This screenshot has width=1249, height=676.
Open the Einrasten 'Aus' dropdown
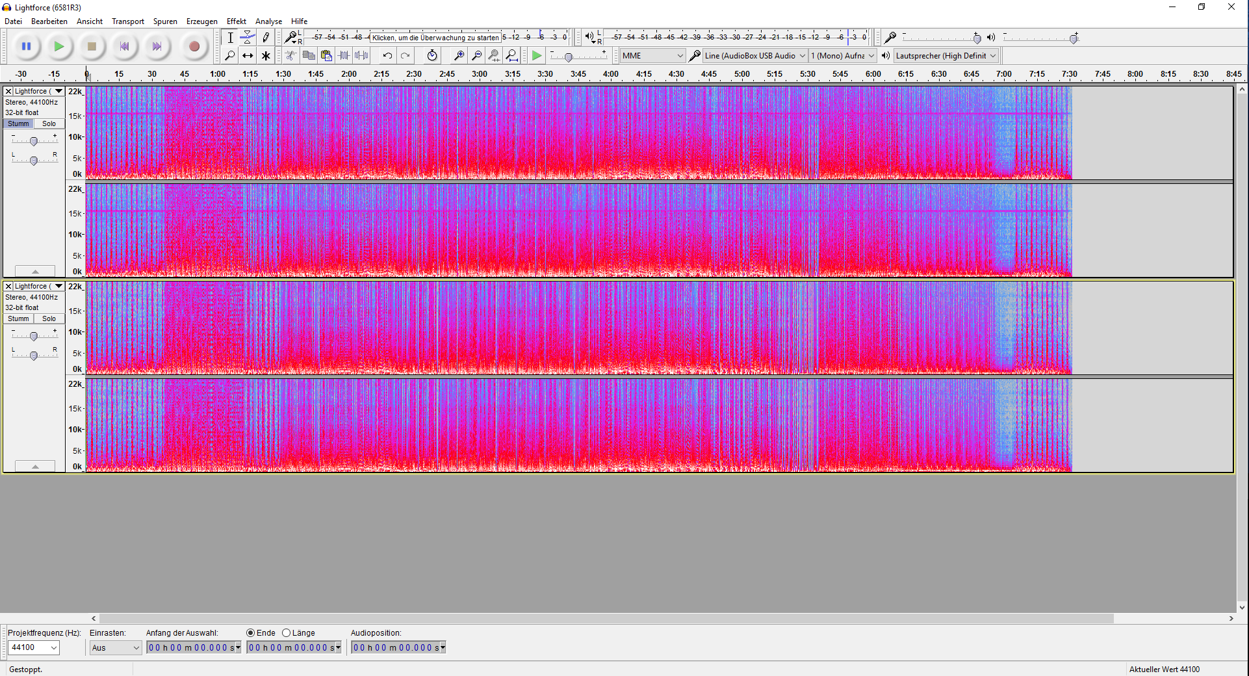(115, 647)
